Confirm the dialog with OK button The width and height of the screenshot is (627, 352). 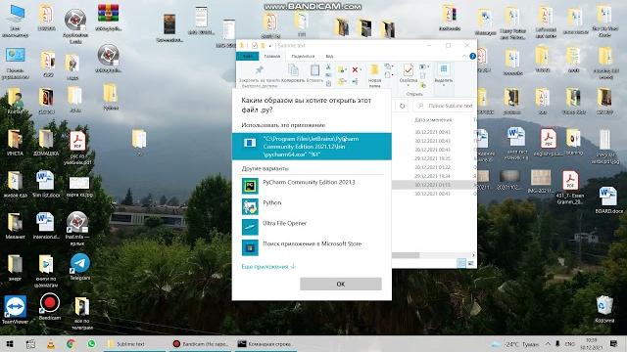pyautogui.click(x=341, y=285)
